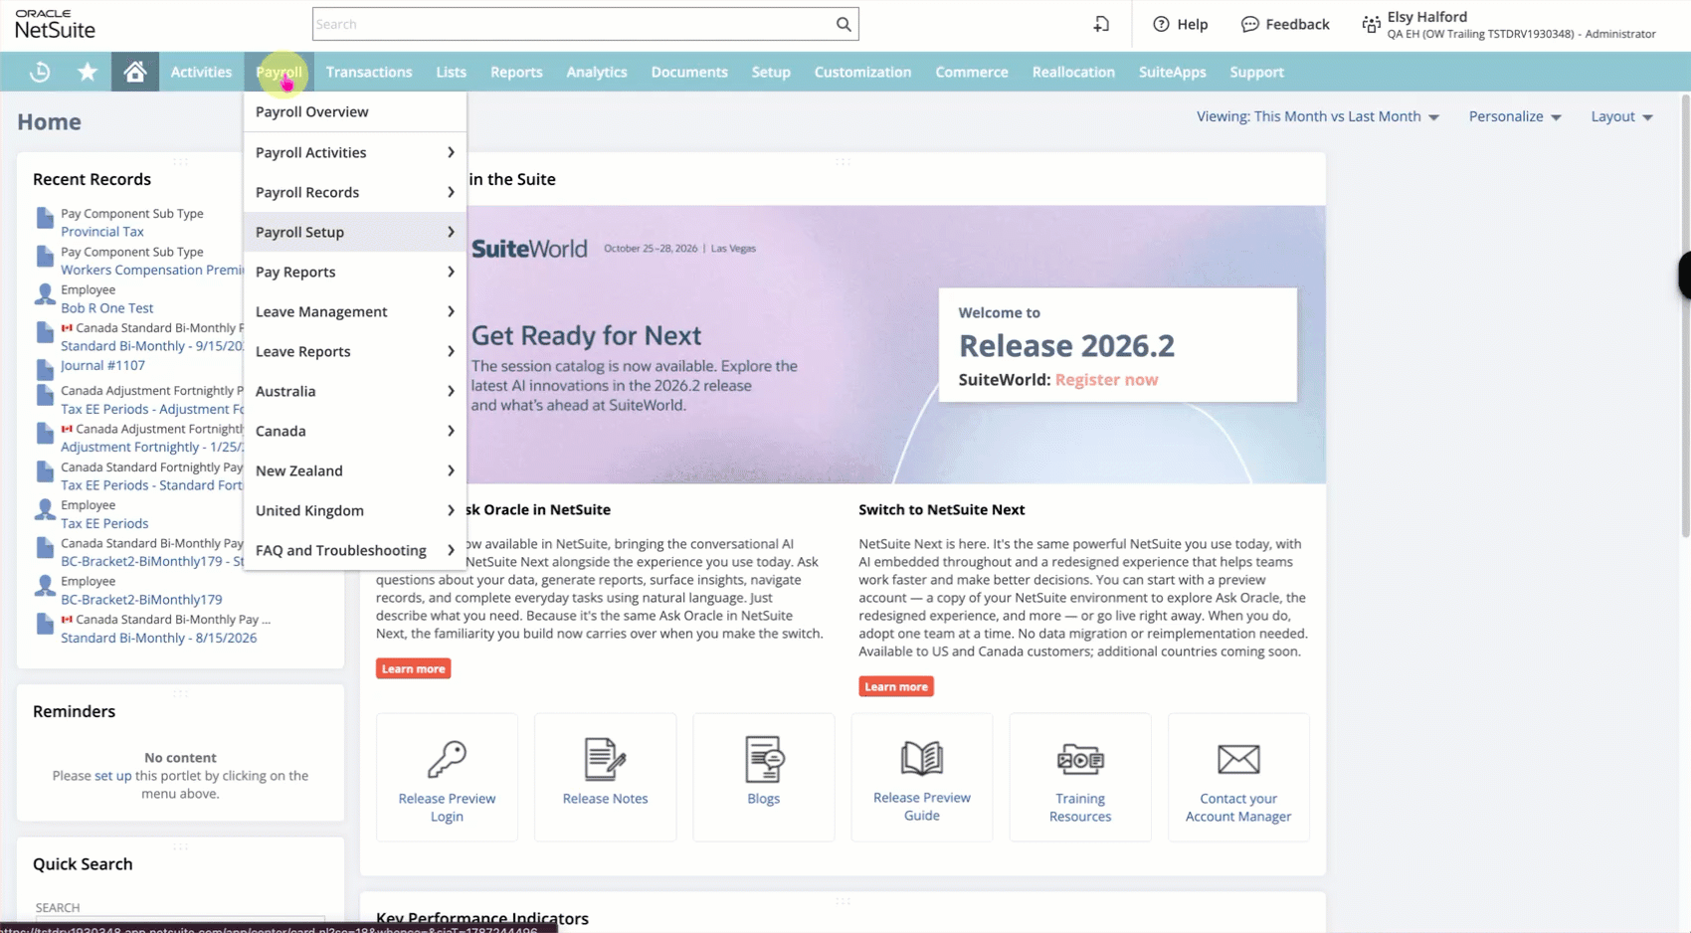Click the Release Preview Login key icon
Viewport: 1691px width, 933px height.
tap(447, 759)
